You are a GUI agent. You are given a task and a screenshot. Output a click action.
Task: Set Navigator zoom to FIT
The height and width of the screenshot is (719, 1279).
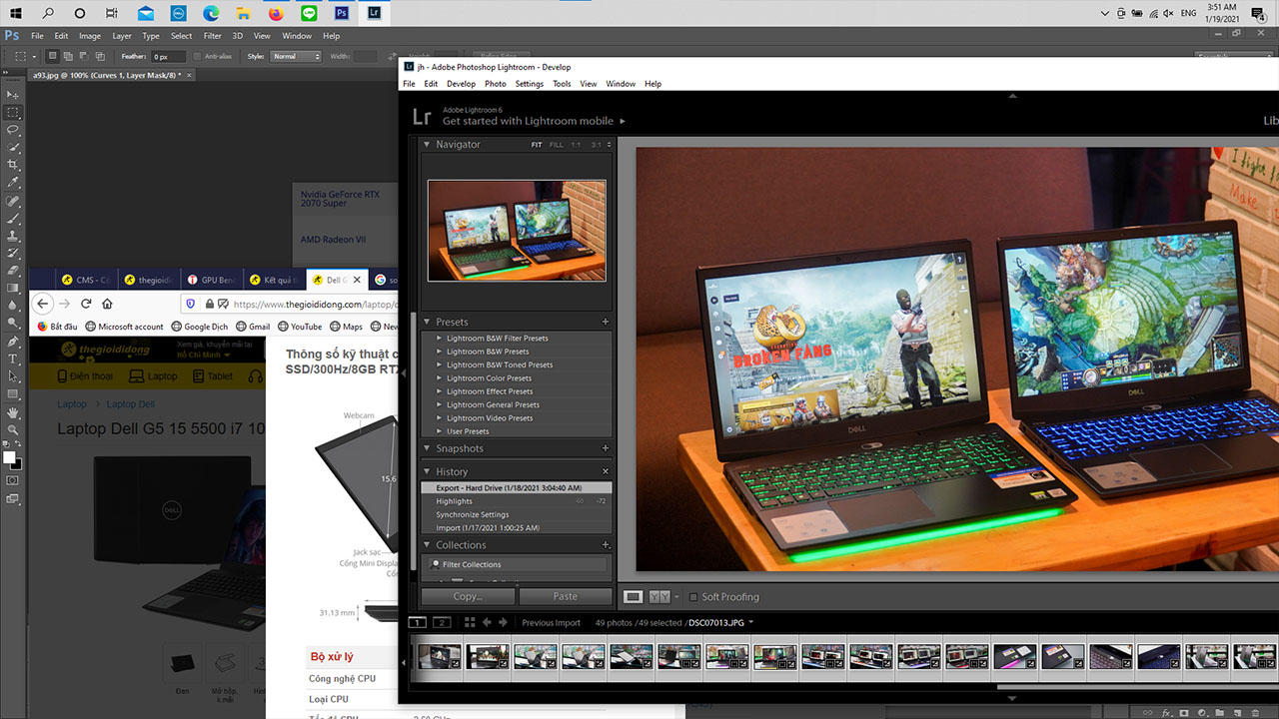(x=537, y=145)
